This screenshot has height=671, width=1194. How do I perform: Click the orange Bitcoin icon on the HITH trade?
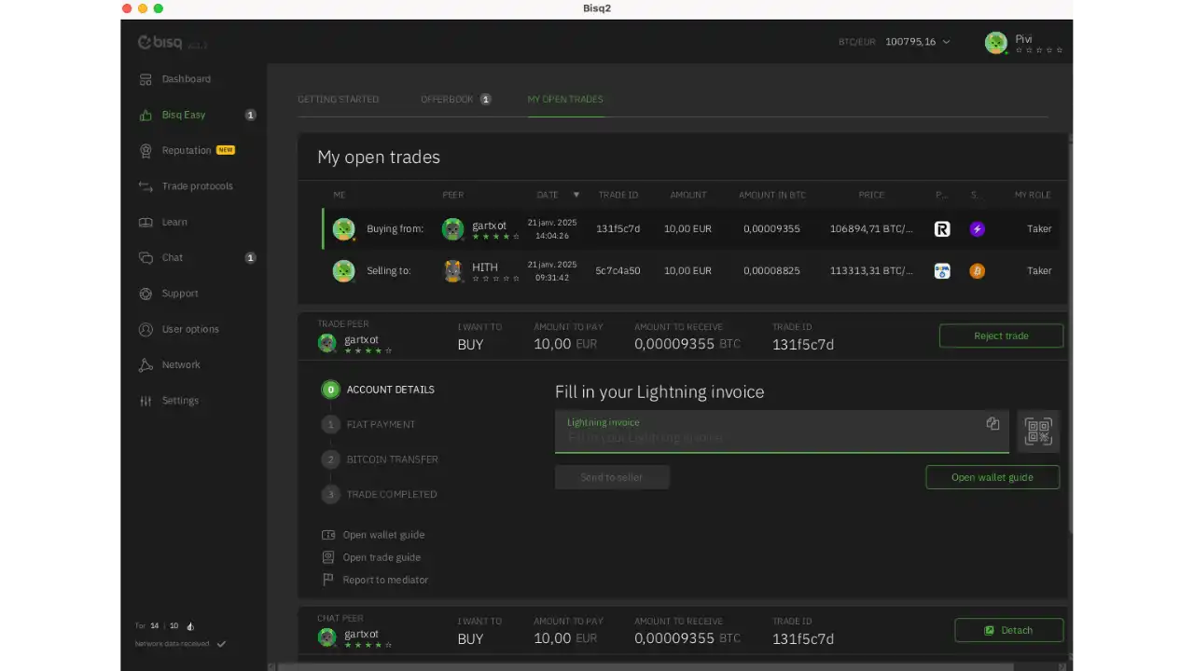pos(977,270)
